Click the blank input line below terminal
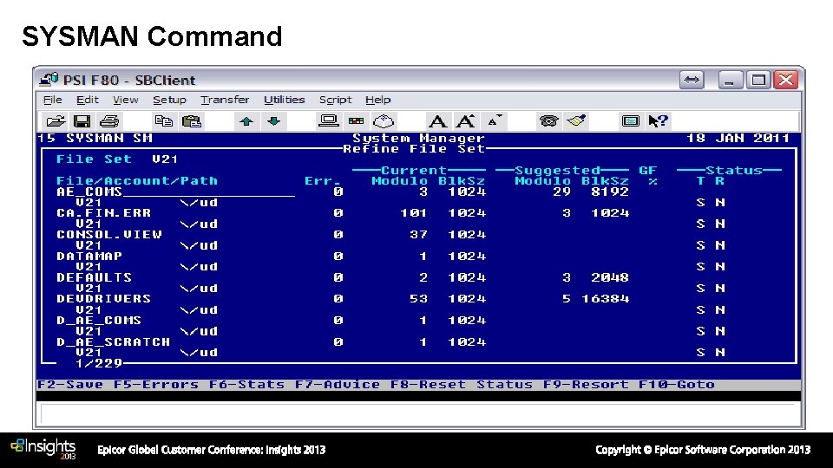The width and height of the screenshot is (833, 468). (418, 414)
